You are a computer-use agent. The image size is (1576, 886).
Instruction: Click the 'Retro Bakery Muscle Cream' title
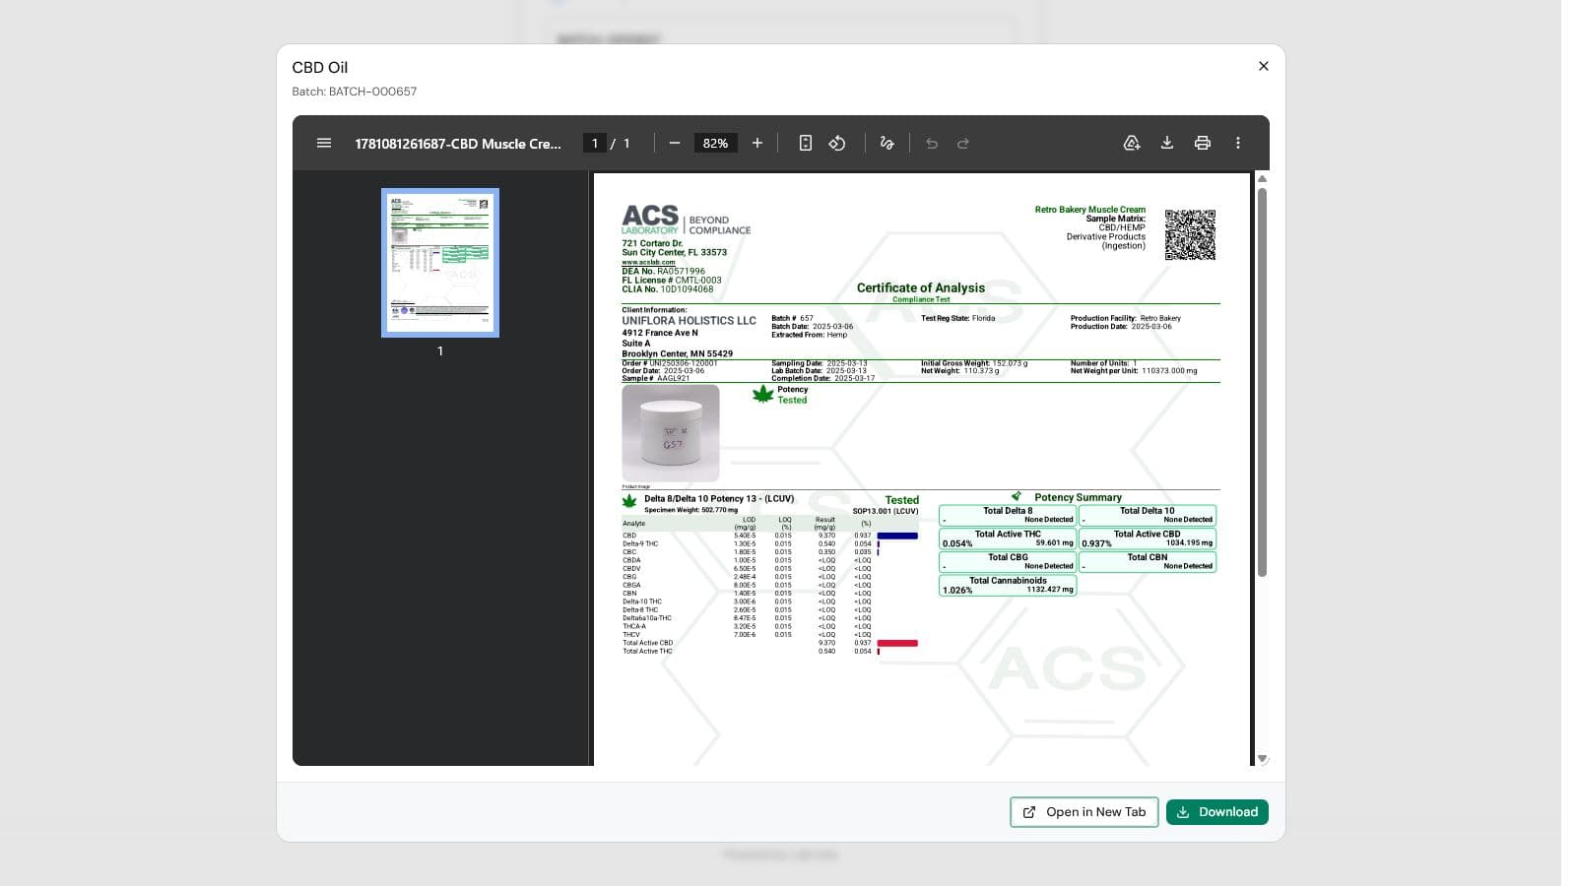1089,210
